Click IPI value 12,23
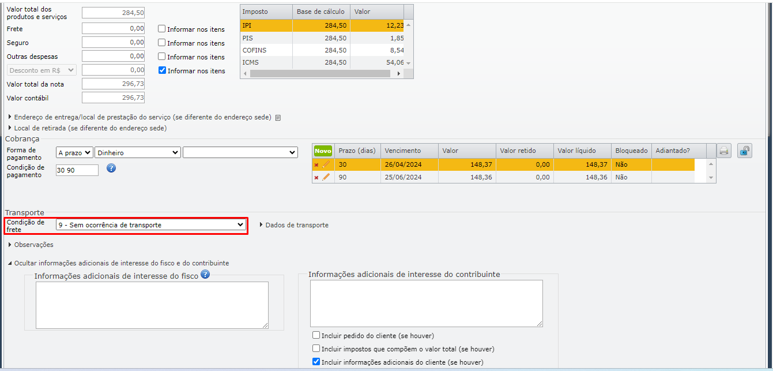The image size is (773, 371). [x=395, y=25]
